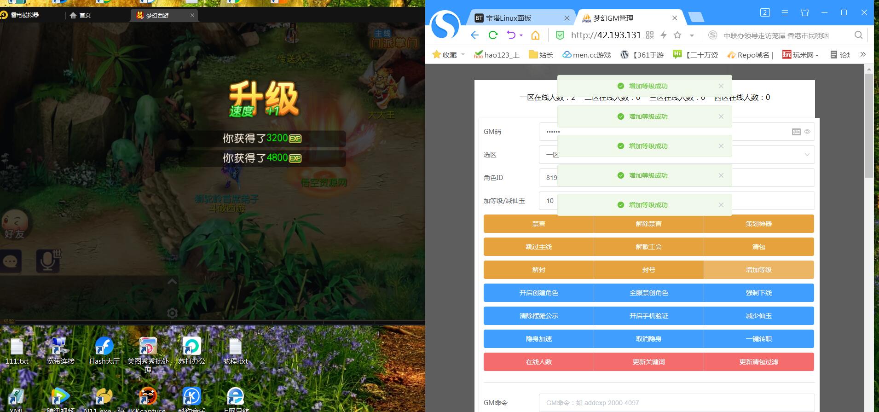This screenshot has height=412, width=879.
Task: Click the virtual keyboard icon in GM码 field
Action: point(796,132)
